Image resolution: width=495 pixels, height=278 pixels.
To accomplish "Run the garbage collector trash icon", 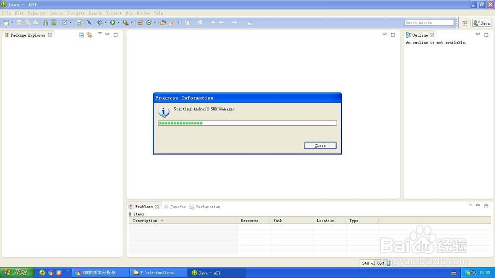I will tap(388, 263).
